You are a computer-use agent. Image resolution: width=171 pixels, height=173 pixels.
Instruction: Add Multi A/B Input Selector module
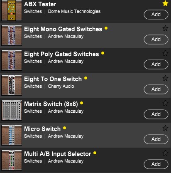156,164
